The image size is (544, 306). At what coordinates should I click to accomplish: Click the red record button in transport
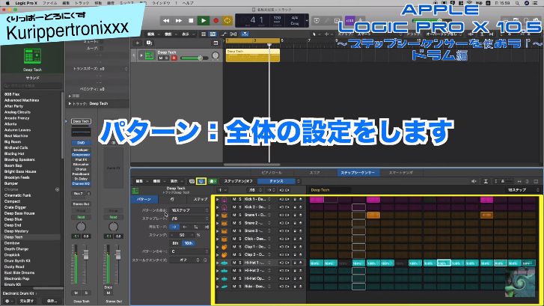click(216, 21)
